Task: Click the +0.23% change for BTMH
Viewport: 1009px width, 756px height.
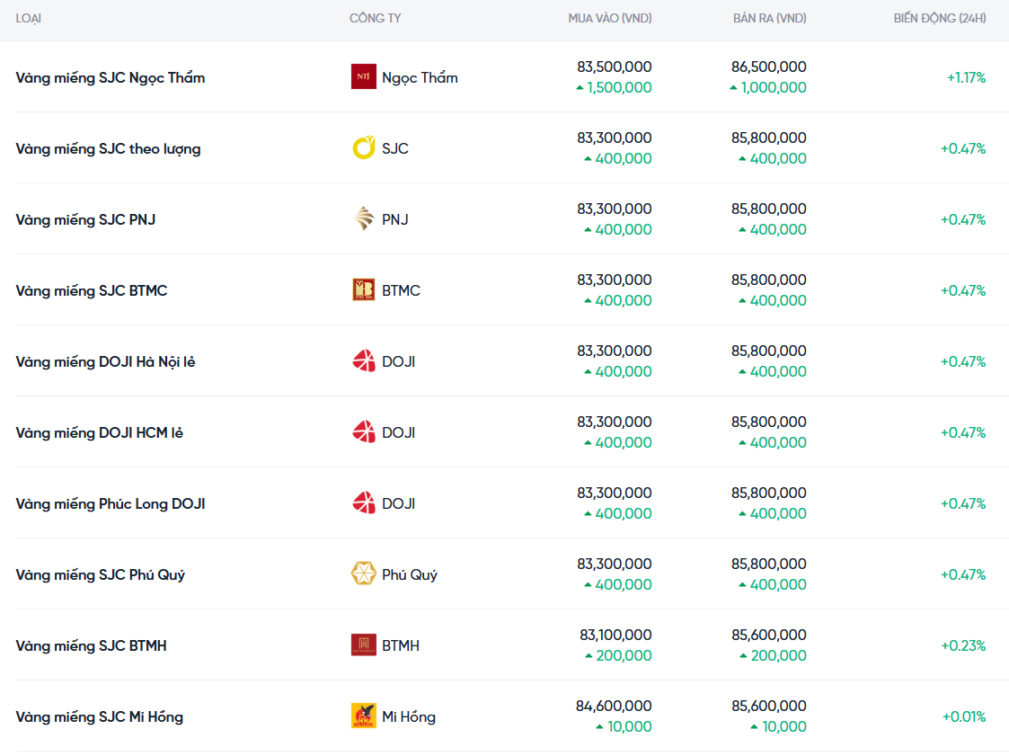Action: click(963, 646)
